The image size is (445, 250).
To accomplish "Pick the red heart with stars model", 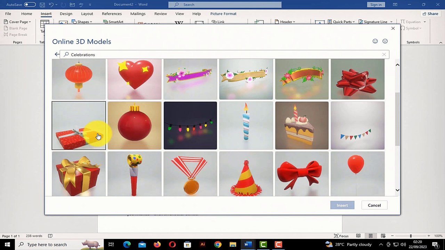I will click(x=135, y=79).
